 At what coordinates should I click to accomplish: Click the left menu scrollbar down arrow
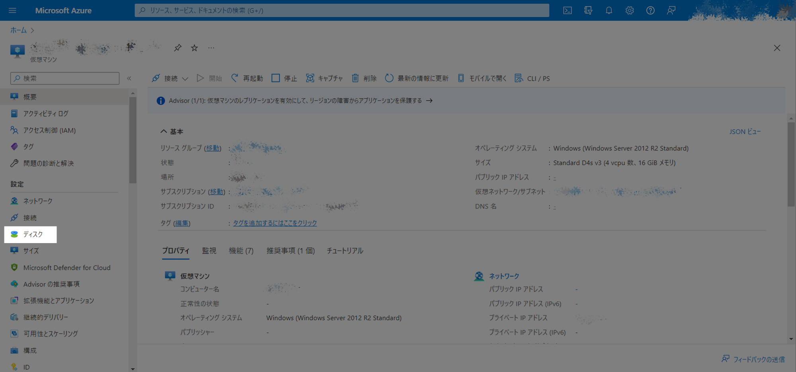pos(133,369)
